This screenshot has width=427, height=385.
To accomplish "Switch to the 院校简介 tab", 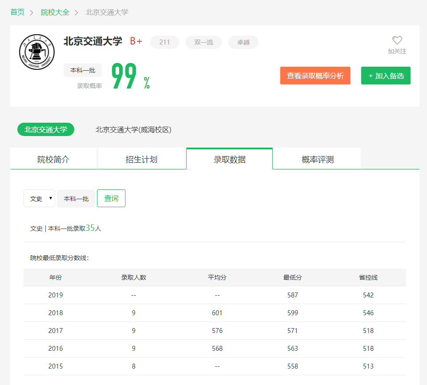I will (53, 158).
